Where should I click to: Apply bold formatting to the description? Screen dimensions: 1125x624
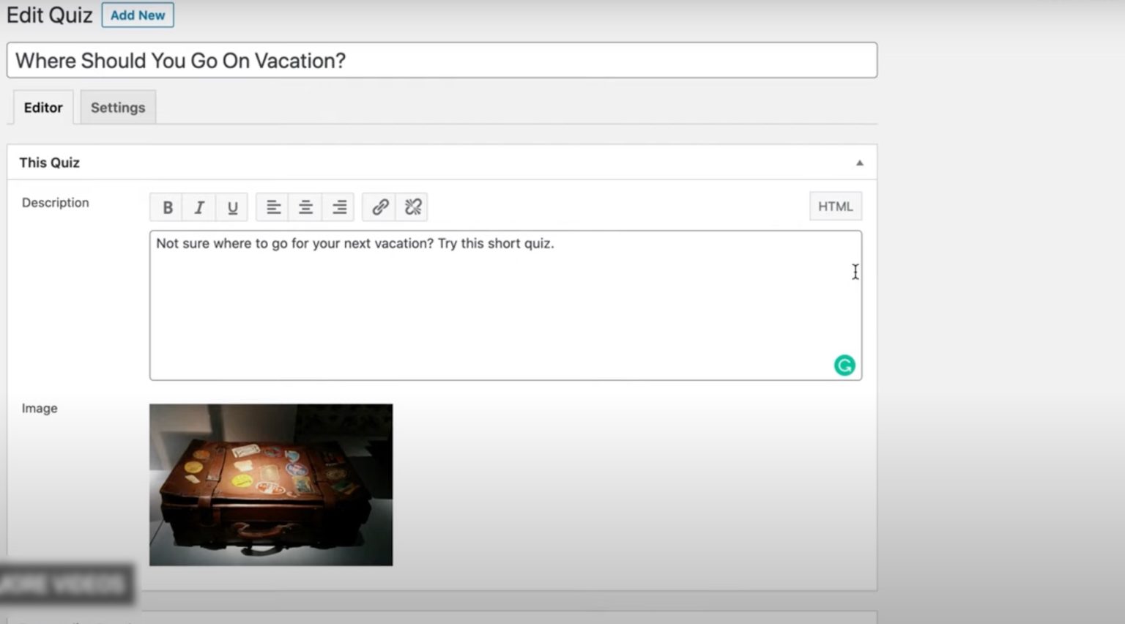pyautogui.click(x=166, y=207)
